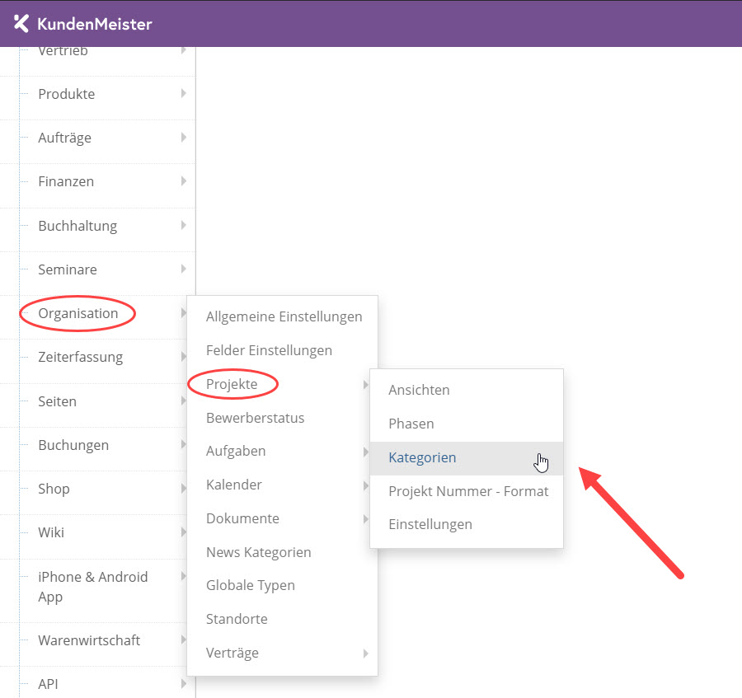Choose Standorte menu item
Image resolution: width=742 pixels, height=698 pixels.
tap(237, 619)
